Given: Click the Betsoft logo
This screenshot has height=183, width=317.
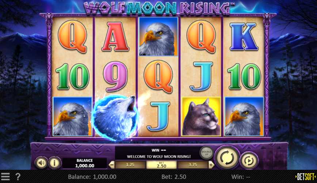Looking at the screenshot, I should 305,177.
